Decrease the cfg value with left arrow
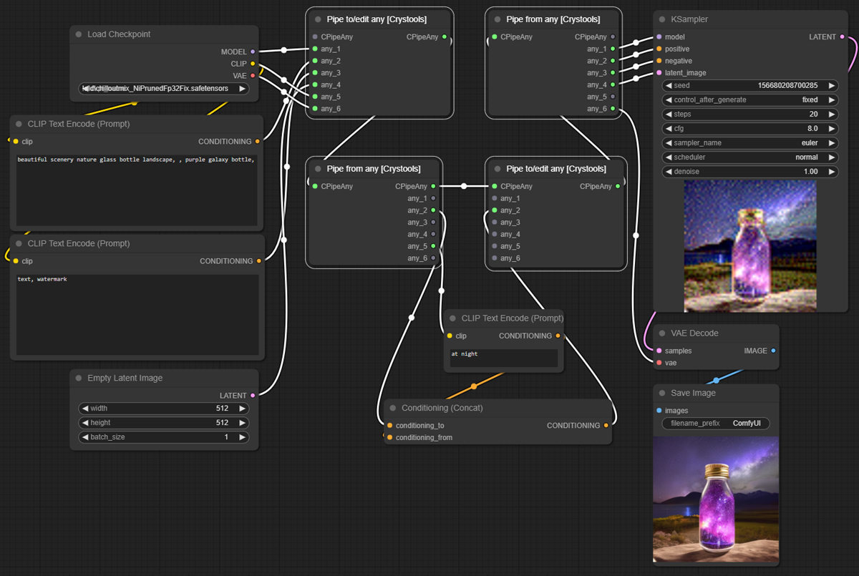Viewport: 859px width, 576px height. [x=669, y=129]
